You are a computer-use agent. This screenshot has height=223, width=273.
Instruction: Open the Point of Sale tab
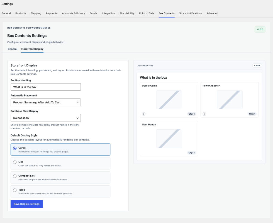tap(147, 13)
